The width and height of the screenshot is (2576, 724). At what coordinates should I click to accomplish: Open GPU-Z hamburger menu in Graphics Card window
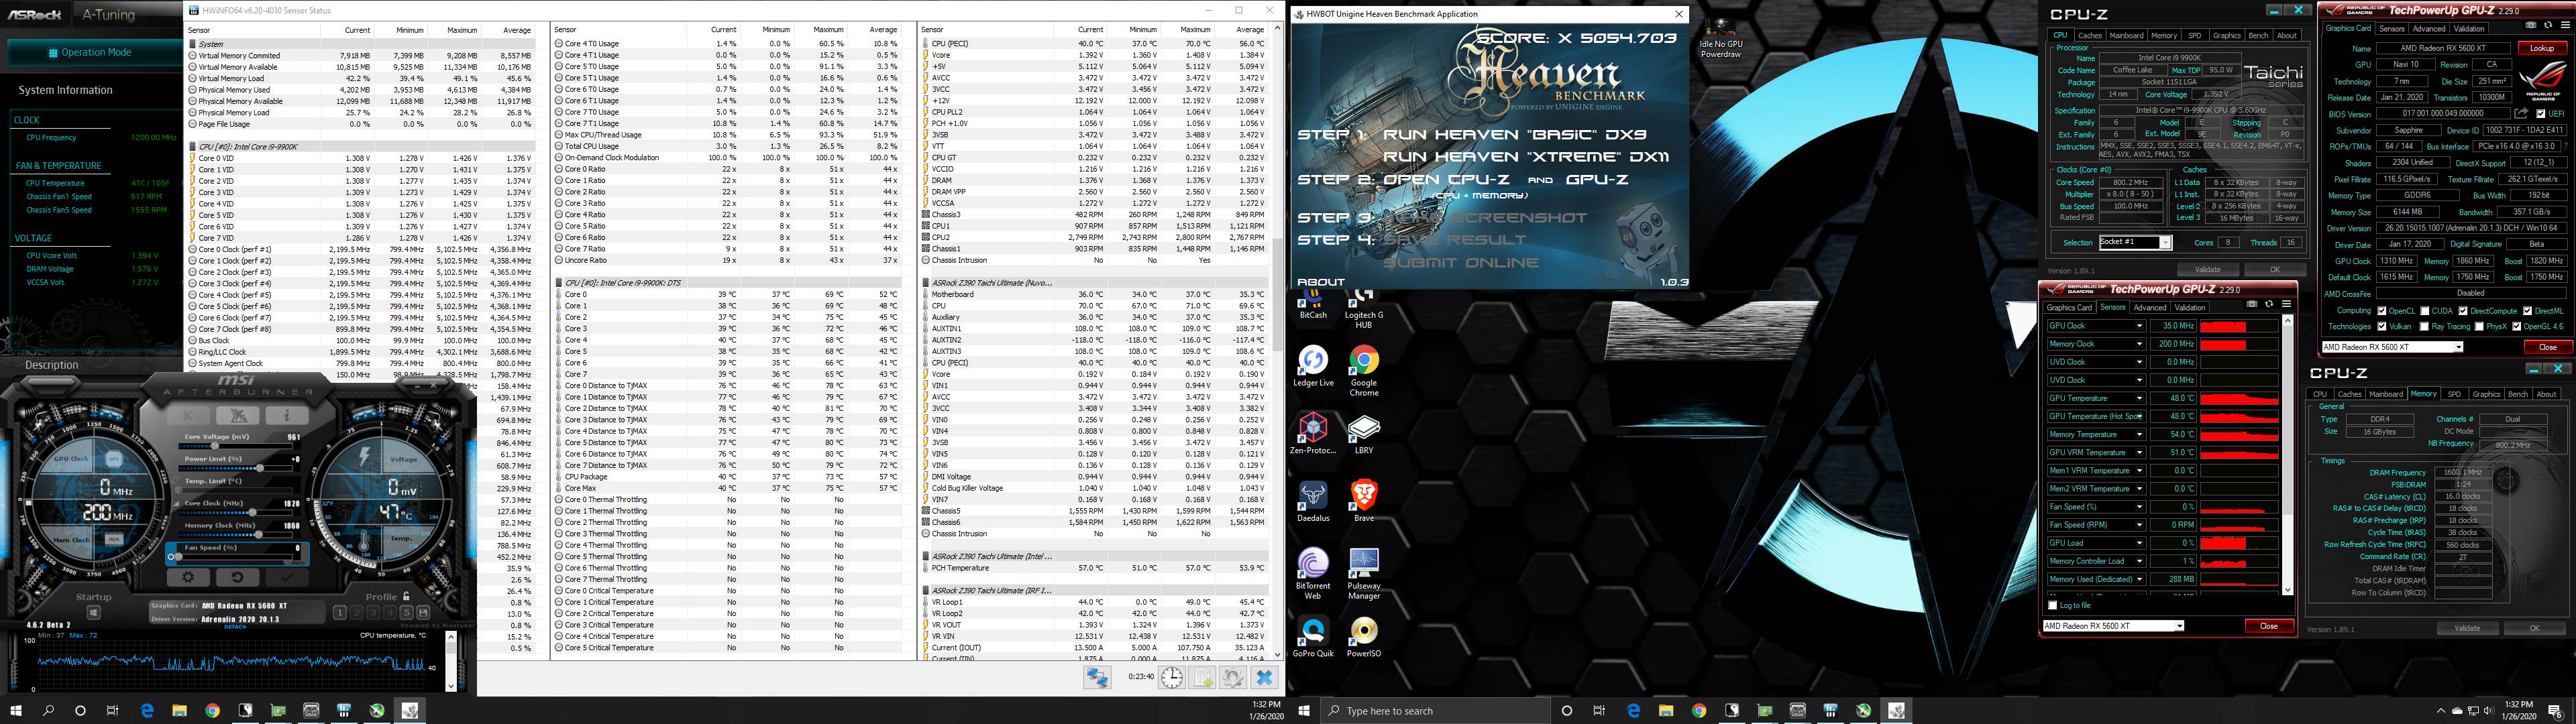point(2565,25)
